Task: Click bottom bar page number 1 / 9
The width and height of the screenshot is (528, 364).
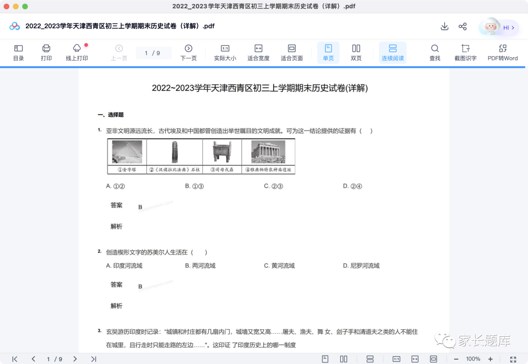Action: pos(54,359)
